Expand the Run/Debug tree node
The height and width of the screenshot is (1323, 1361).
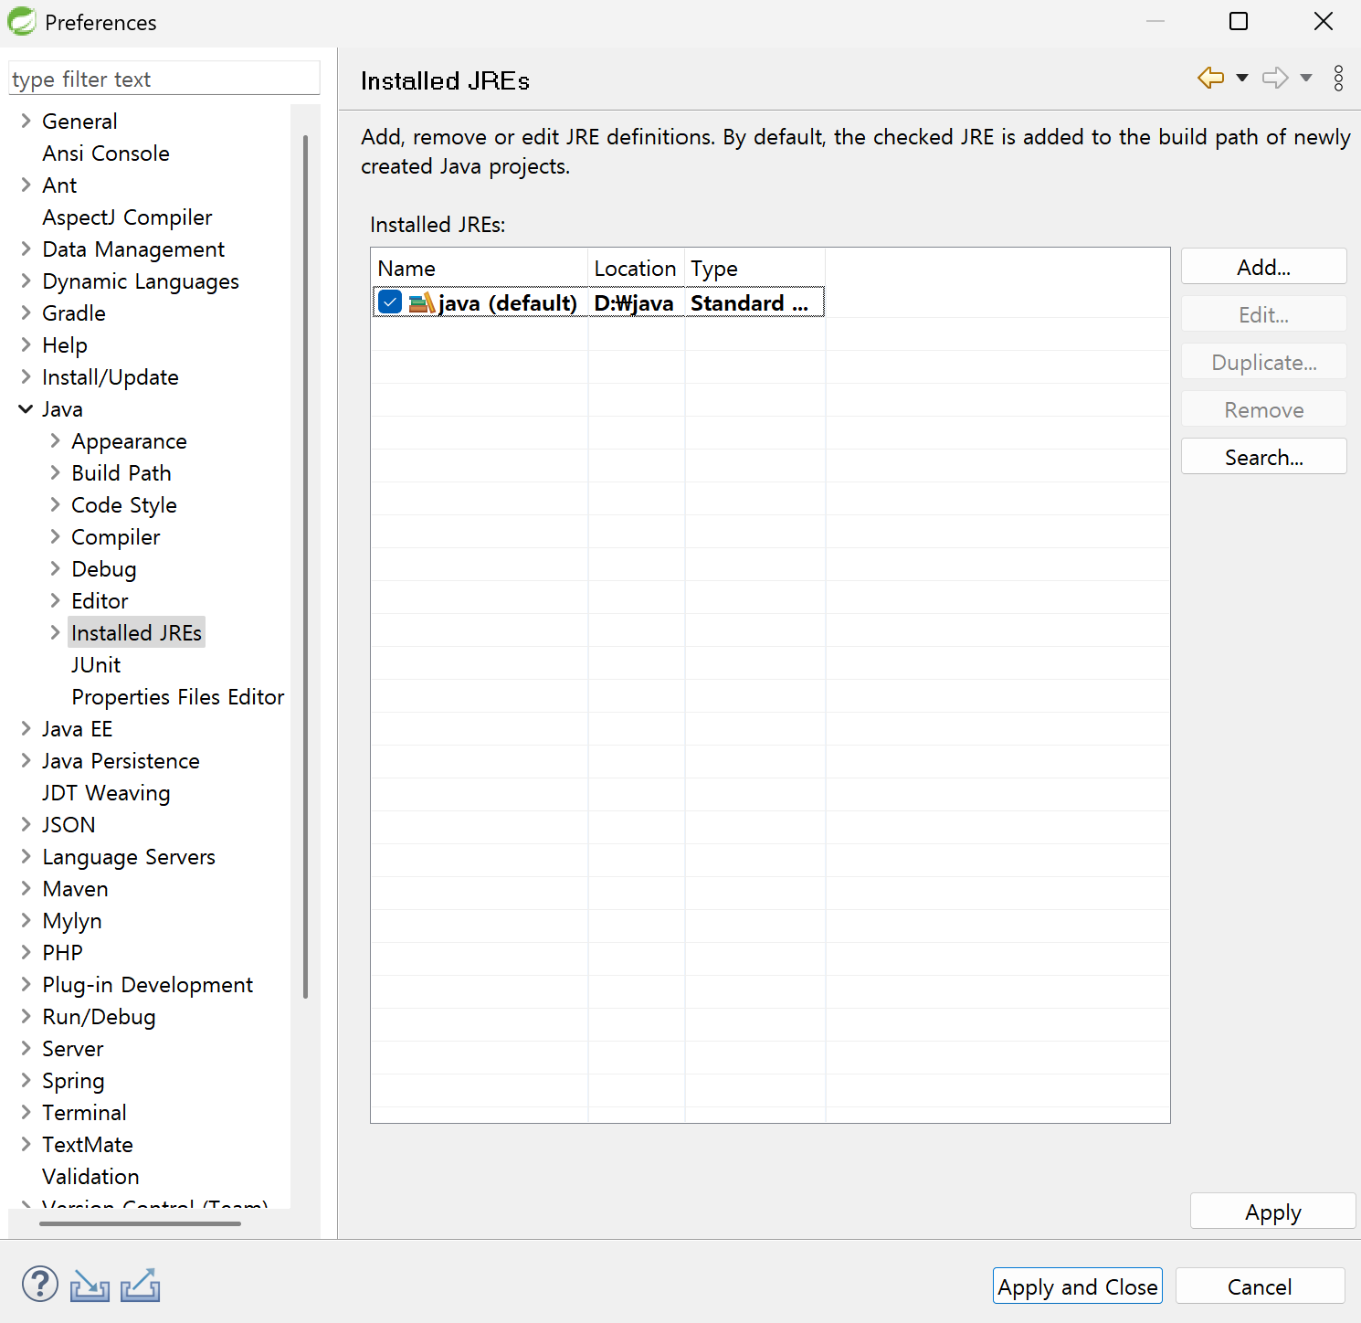26,1016
